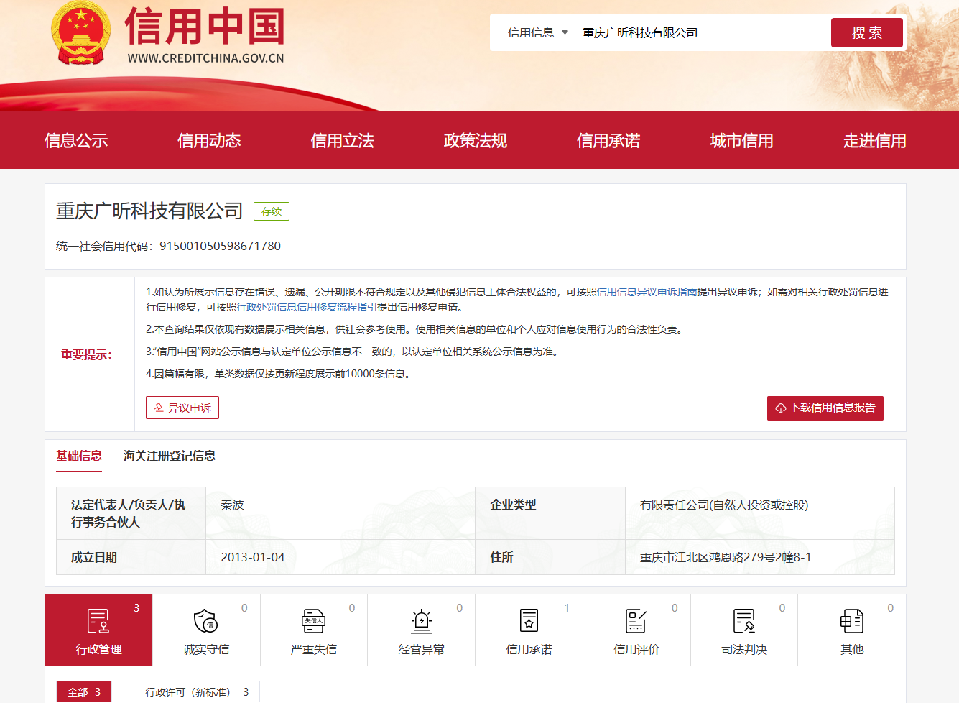
Task: Select the 行政许可（新标准）3 filter tab
Action: coord(197,692)
